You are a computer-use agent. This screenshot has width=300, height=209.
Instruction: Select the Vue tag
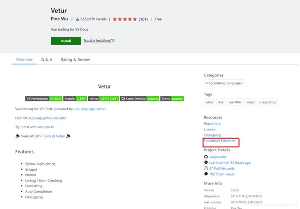click(x=221, y=102)
